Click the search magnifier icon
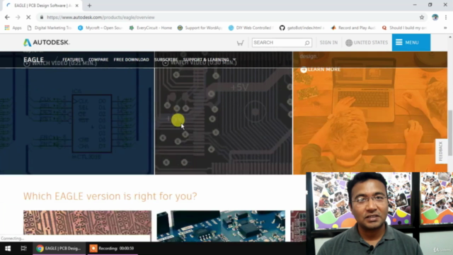Image resolution: width=453 pixels, height=255 pixels. [x=307, y=42]
